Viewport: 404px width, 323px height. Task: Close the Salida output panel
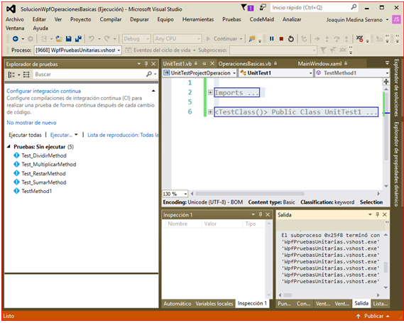pyautogui.click(x=385, y=214)
